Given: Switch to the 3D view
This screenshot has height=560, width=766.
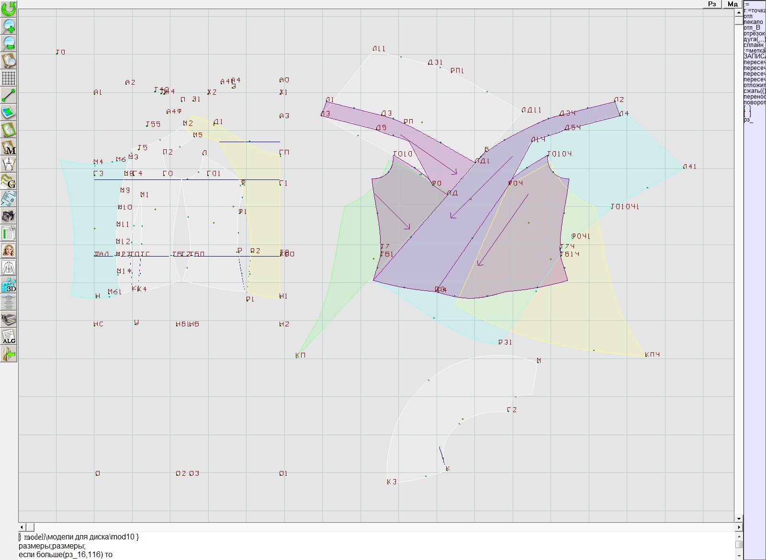Looking at the screenshot, I should click(x=9, y=285).
